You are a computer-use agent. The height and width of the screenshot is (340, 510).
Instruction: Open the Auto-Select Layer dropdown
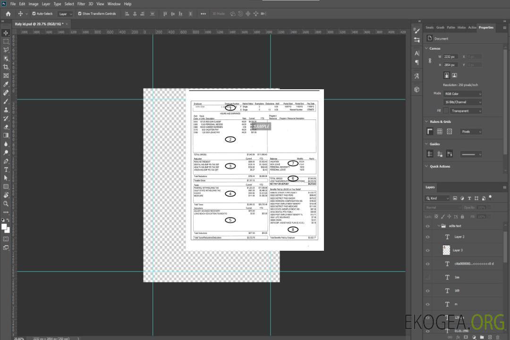(65, 14)
